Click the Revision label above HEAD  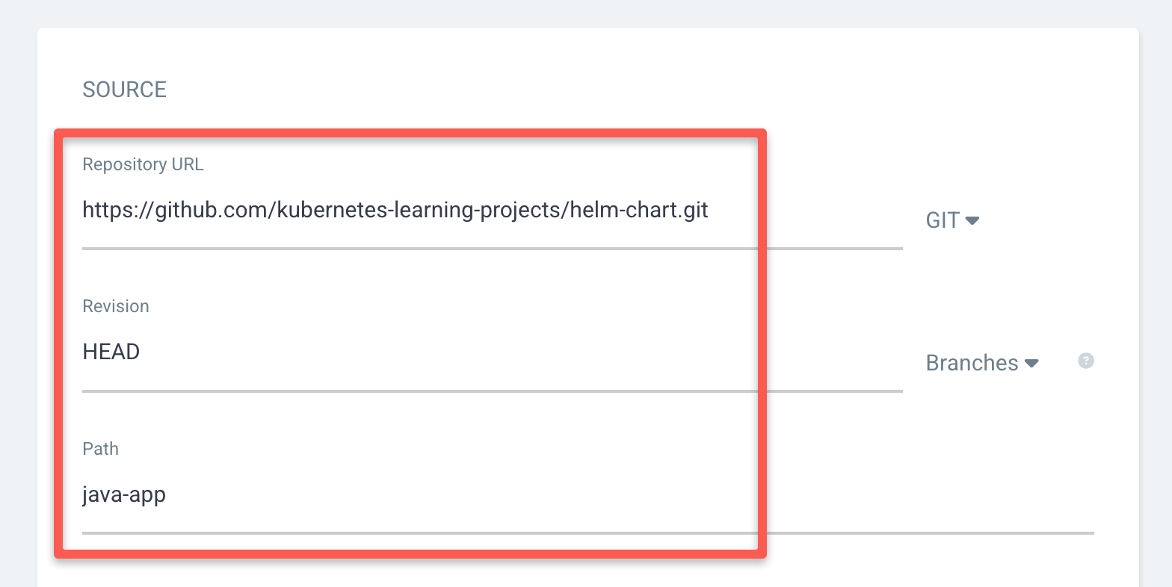[x=116, y=306]
